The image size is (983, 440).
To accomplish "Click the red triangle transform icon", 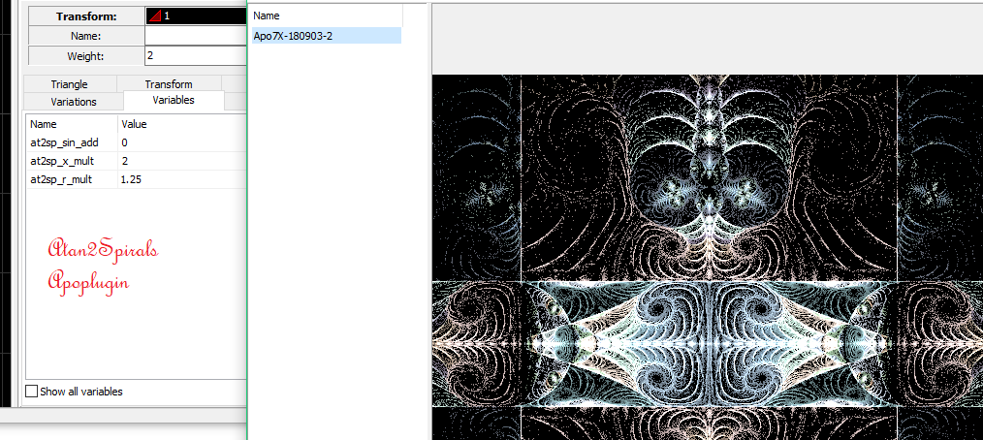I will [x=153, y=16].
